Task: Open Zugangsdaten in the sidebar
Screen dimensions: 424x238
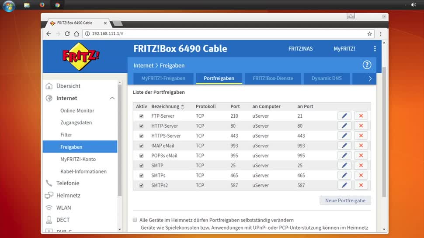Action: click(x=76, y=122)
